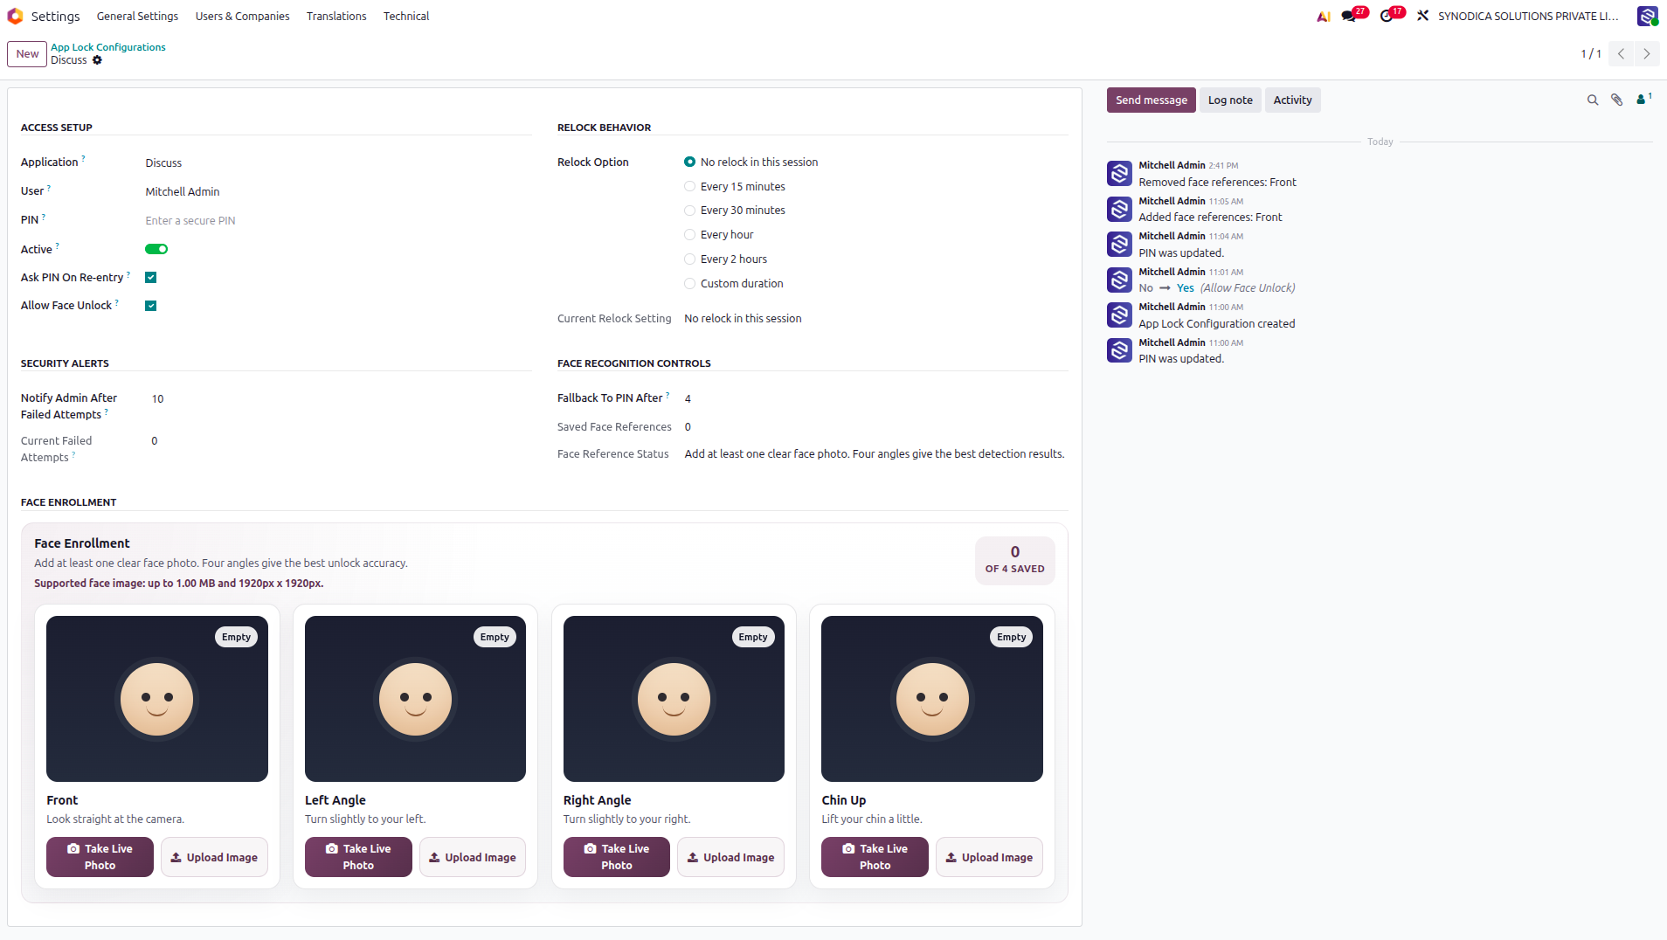The width and height of the screenshot is (1667, 940).
Task: Click the Left Angle face placeholder image
Action: [415, 699]
